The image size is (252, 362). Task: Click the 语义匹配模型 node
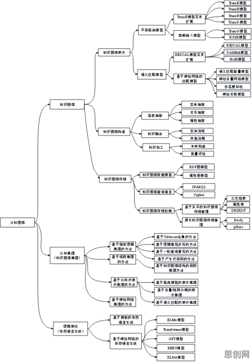pyautogui.click(x=152, y=74)
